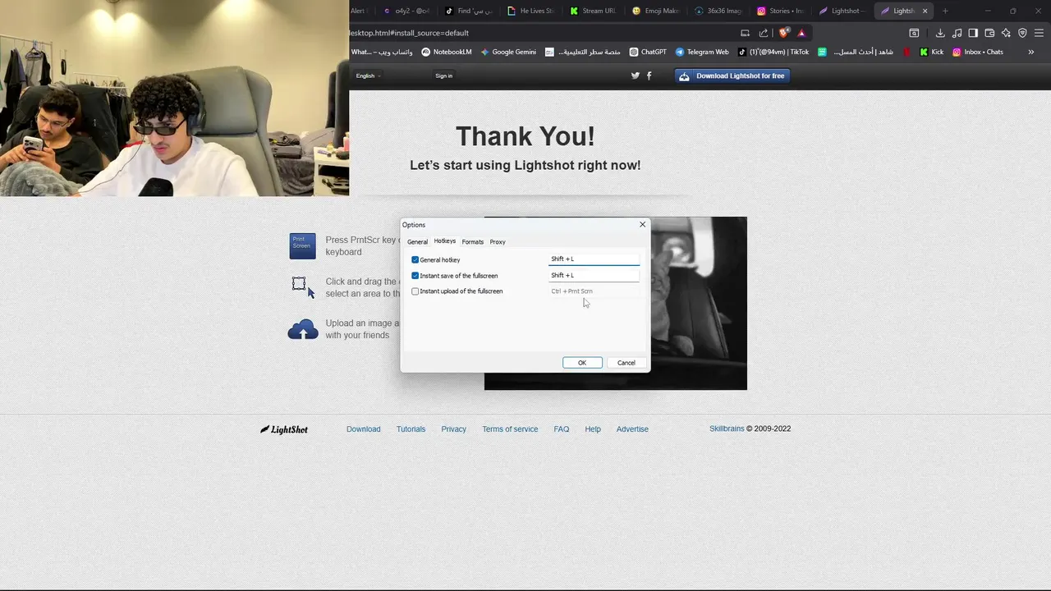This screenshot has width=1051, height=591.
Task: Open a new browser tab with plus
Action: 945,11
